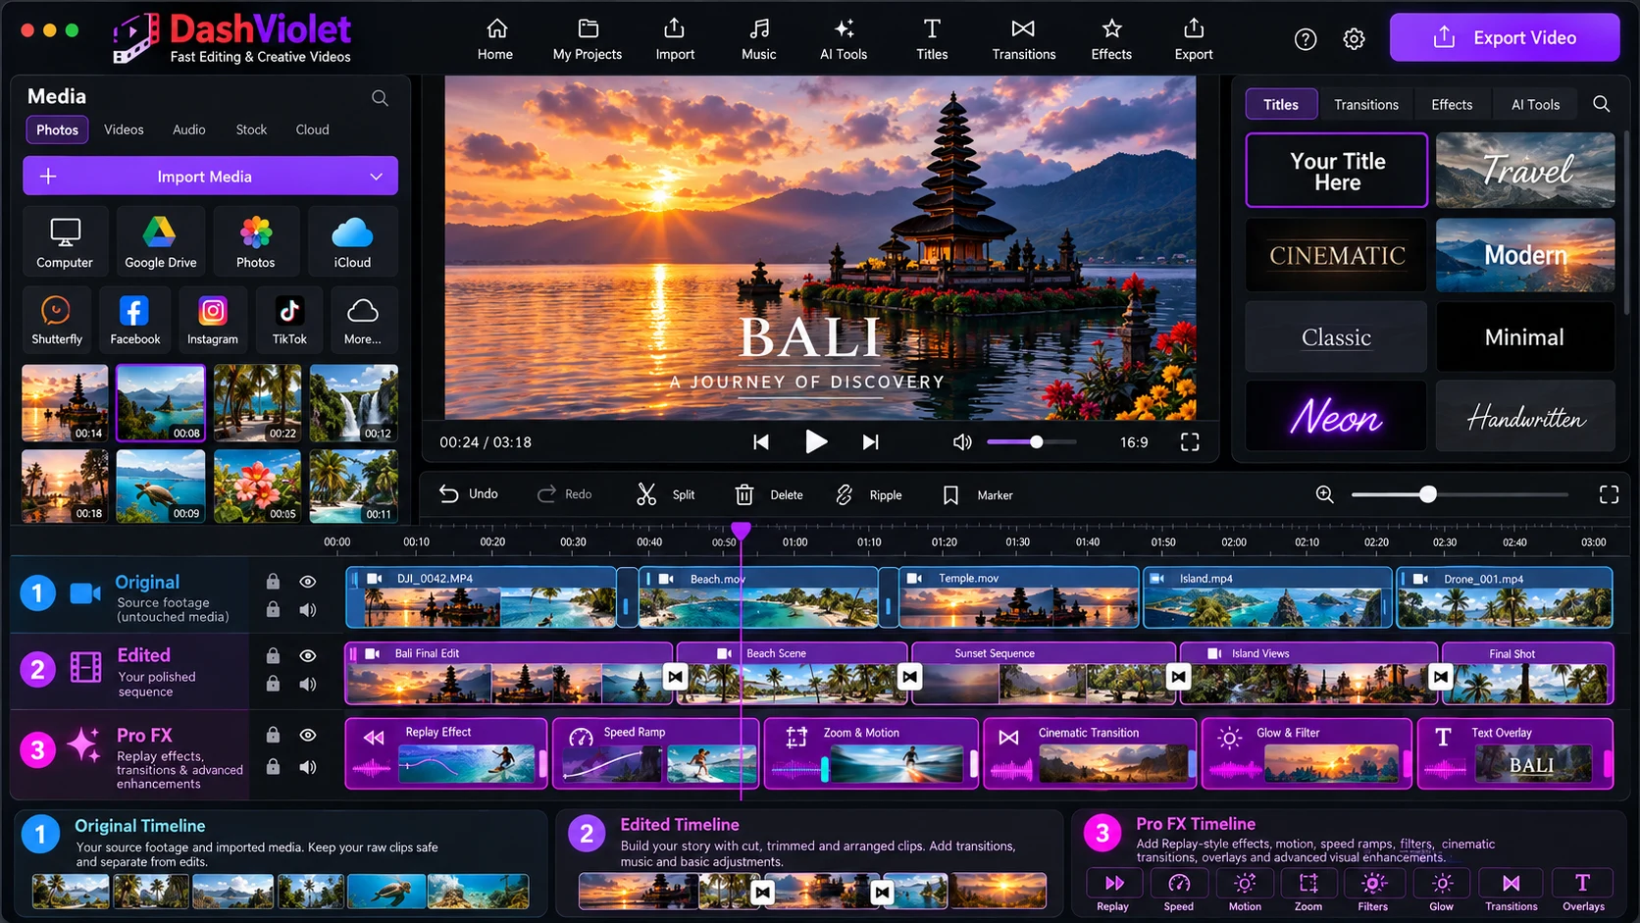The width and height of the screenshot is (1640, 923).
Task: Open the Settings gear icon
Action: coord(1354,39)
